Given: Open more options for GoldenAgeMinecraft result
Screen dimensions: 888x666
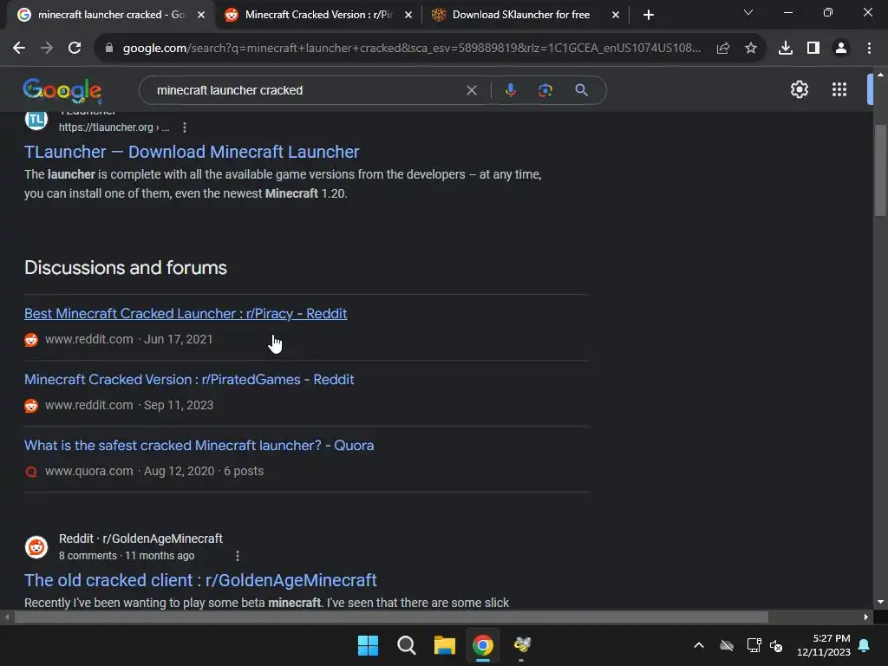Looking at the screenshot, I should point(238,556).
